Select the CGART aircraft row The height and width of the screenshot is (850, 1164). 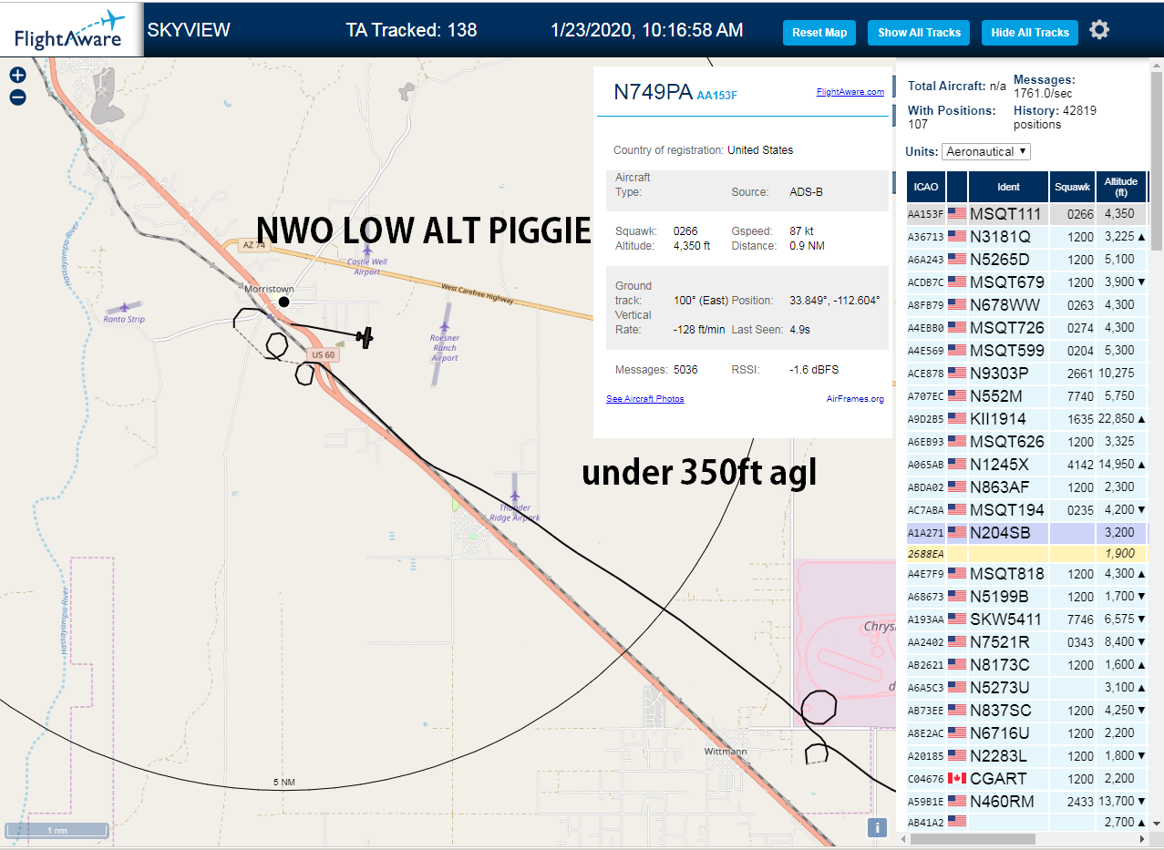tap(1026, 779)
